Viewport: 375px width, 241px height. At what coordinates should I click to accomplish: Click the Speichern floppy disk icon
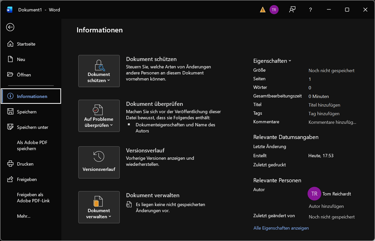(10, 112)
